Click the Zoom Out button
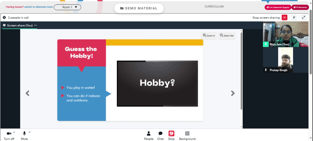This screenshot has width=313, height=141. click(x=227, y=36)
